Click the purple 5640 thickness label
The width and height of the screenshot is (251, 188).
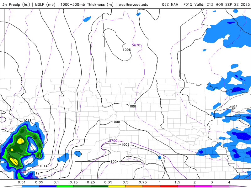tap(22, 172)
